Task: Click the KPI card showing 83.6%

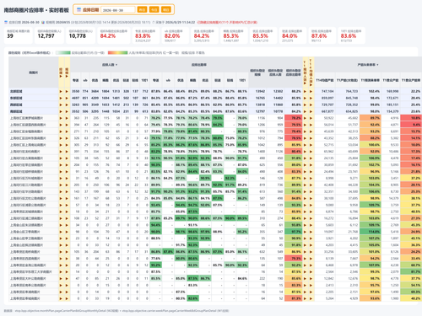Action: [x=352, y=35]
